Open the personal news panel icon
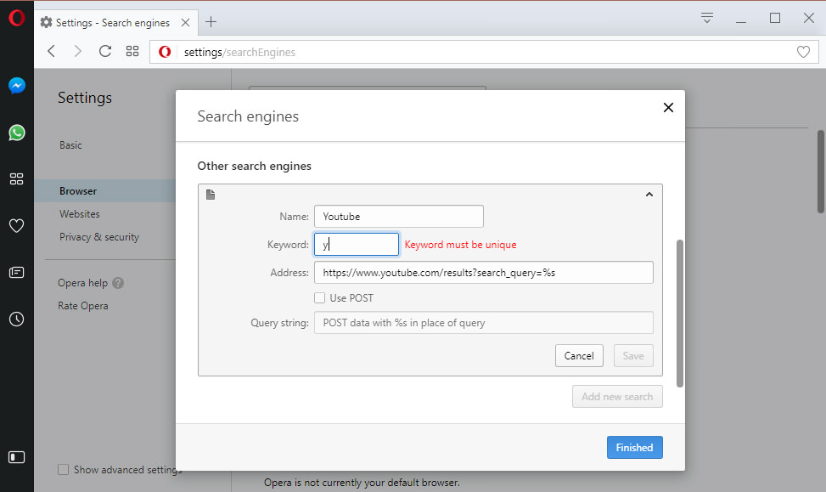This screenshot has height=492, width=826. (x=16, y=271)
